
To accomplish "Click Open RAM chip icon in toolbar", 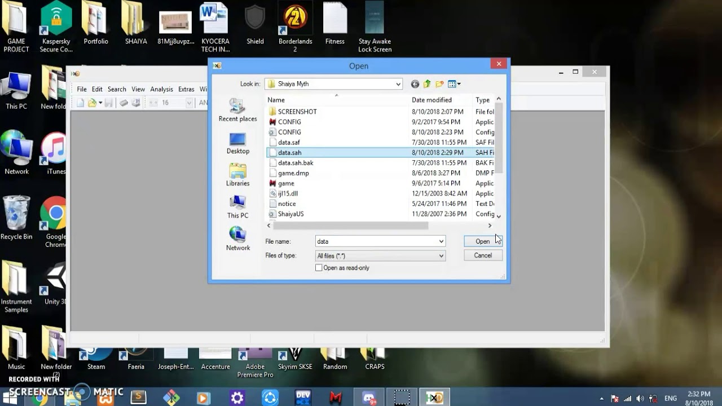I will point(124,103).
